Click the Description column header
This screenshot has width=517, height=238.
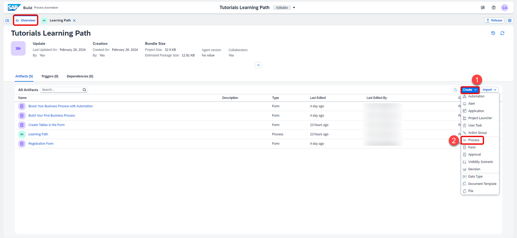pyautogui.click(x=230, y=98)
